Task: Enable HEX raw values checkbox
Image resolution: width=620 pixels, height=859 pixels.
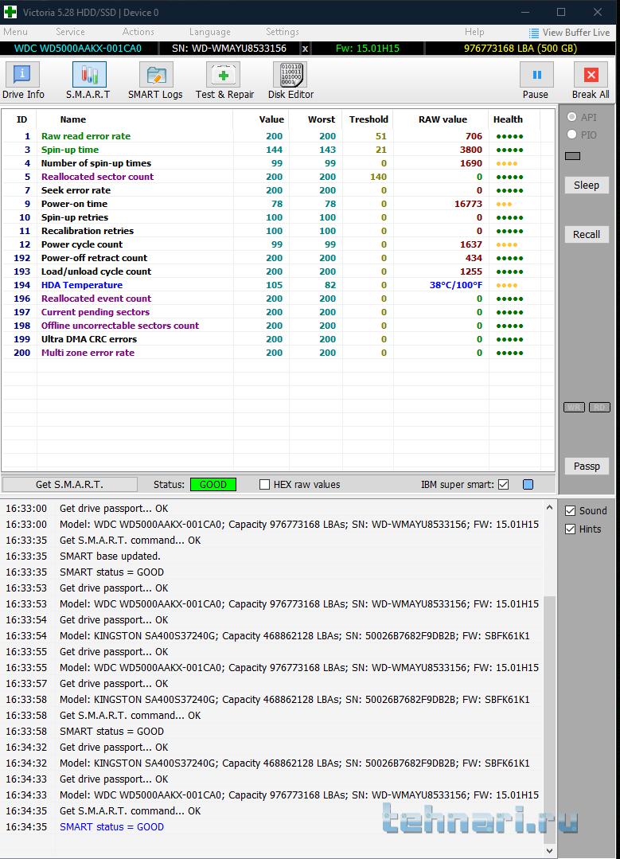Action: 264,484
